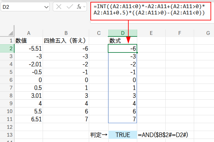This screenshot has height=142, width=214.
Task: Click the Cancel X icon in formula bar
Action: coord(59,7)
